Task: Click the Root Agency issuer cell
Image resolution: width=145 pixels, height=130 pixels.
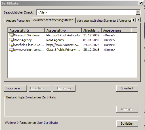Action: point(55,40)
